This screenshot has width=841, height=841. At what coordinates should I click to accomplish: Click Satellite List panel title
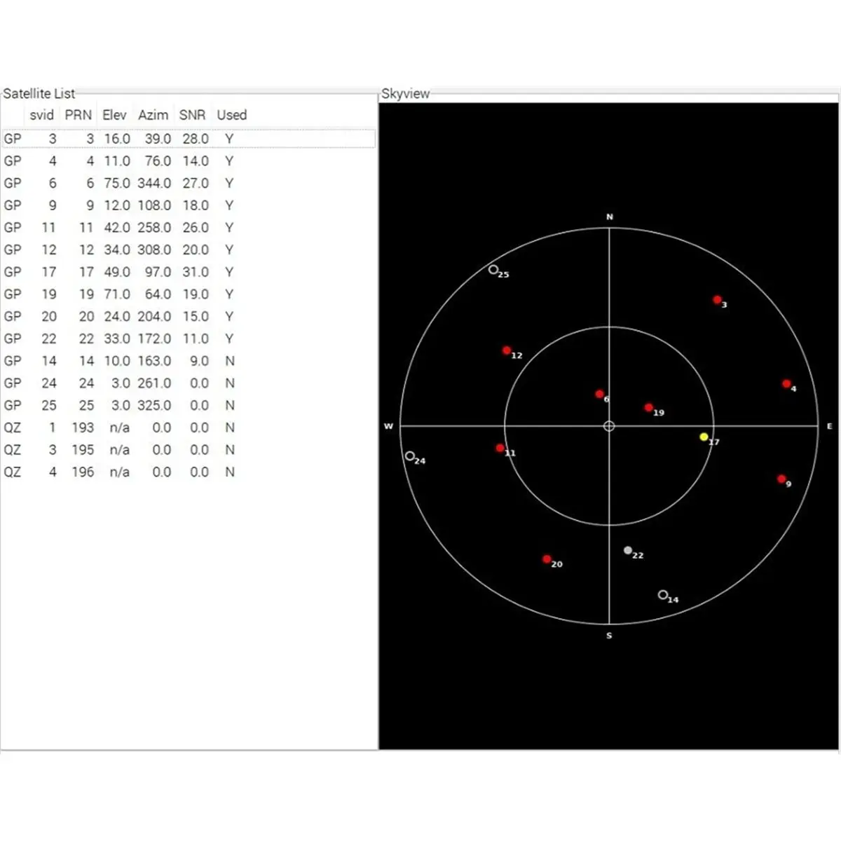39,93
